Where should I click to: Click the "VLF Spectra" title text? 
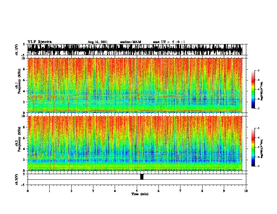point(40,42)
